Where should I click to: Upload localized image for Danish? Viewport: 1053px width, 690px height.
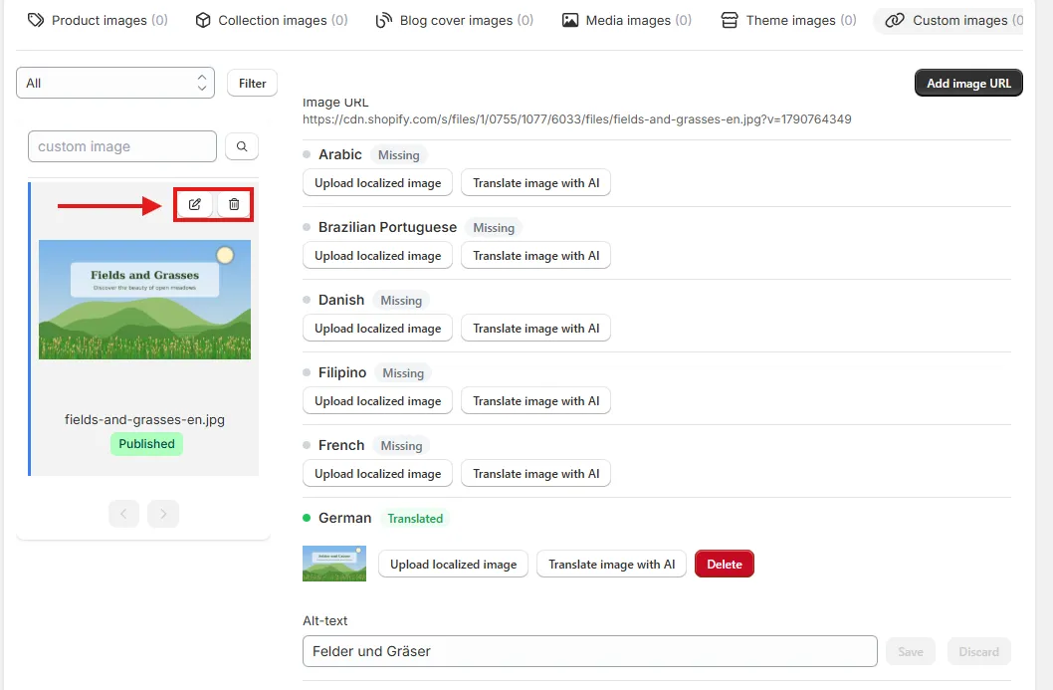[x=377, y=328]
